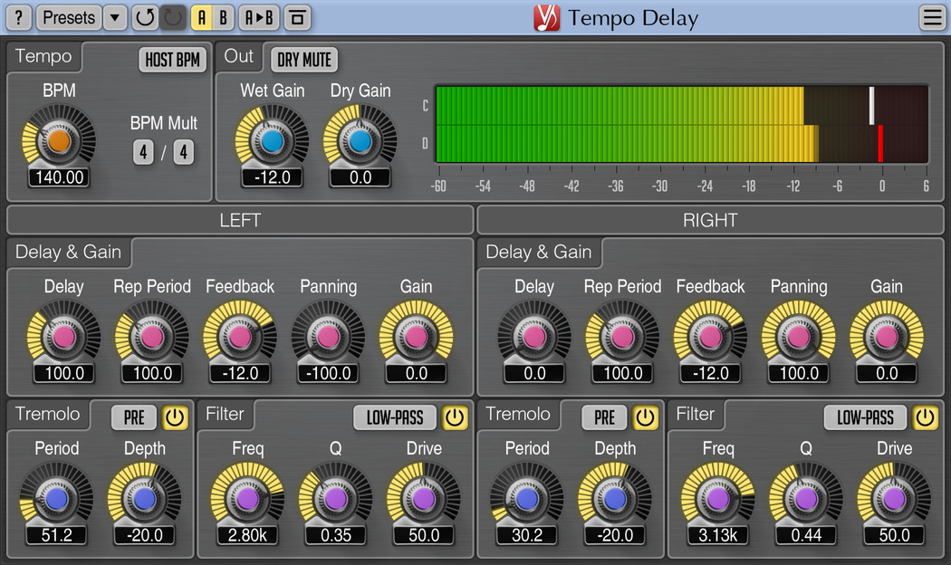Image resolution: width=951 pixels, height=565 pixels.
Task: Toggle right Tremolo power button
Action: click(x=645, y=417)
